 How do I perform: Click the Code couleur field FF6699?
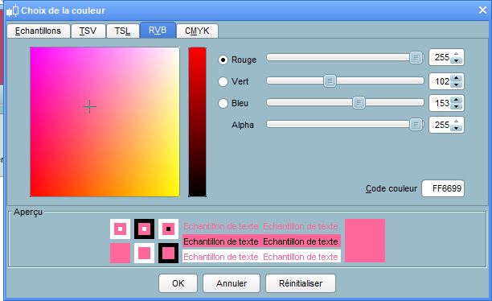pos(443,188)
